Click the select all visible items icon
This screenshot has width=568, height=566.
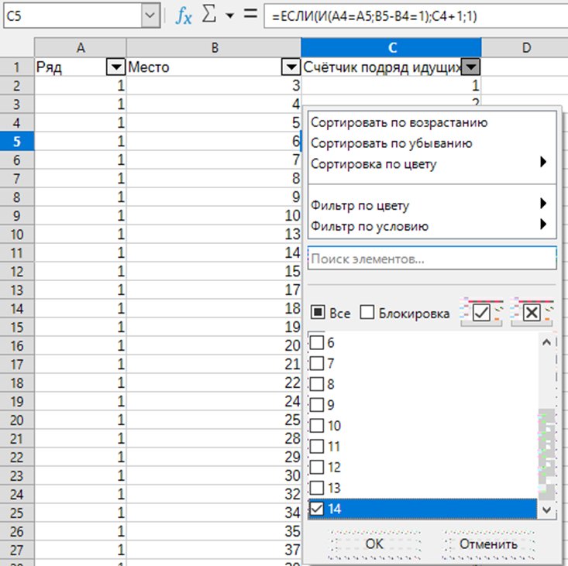(481, 313)
